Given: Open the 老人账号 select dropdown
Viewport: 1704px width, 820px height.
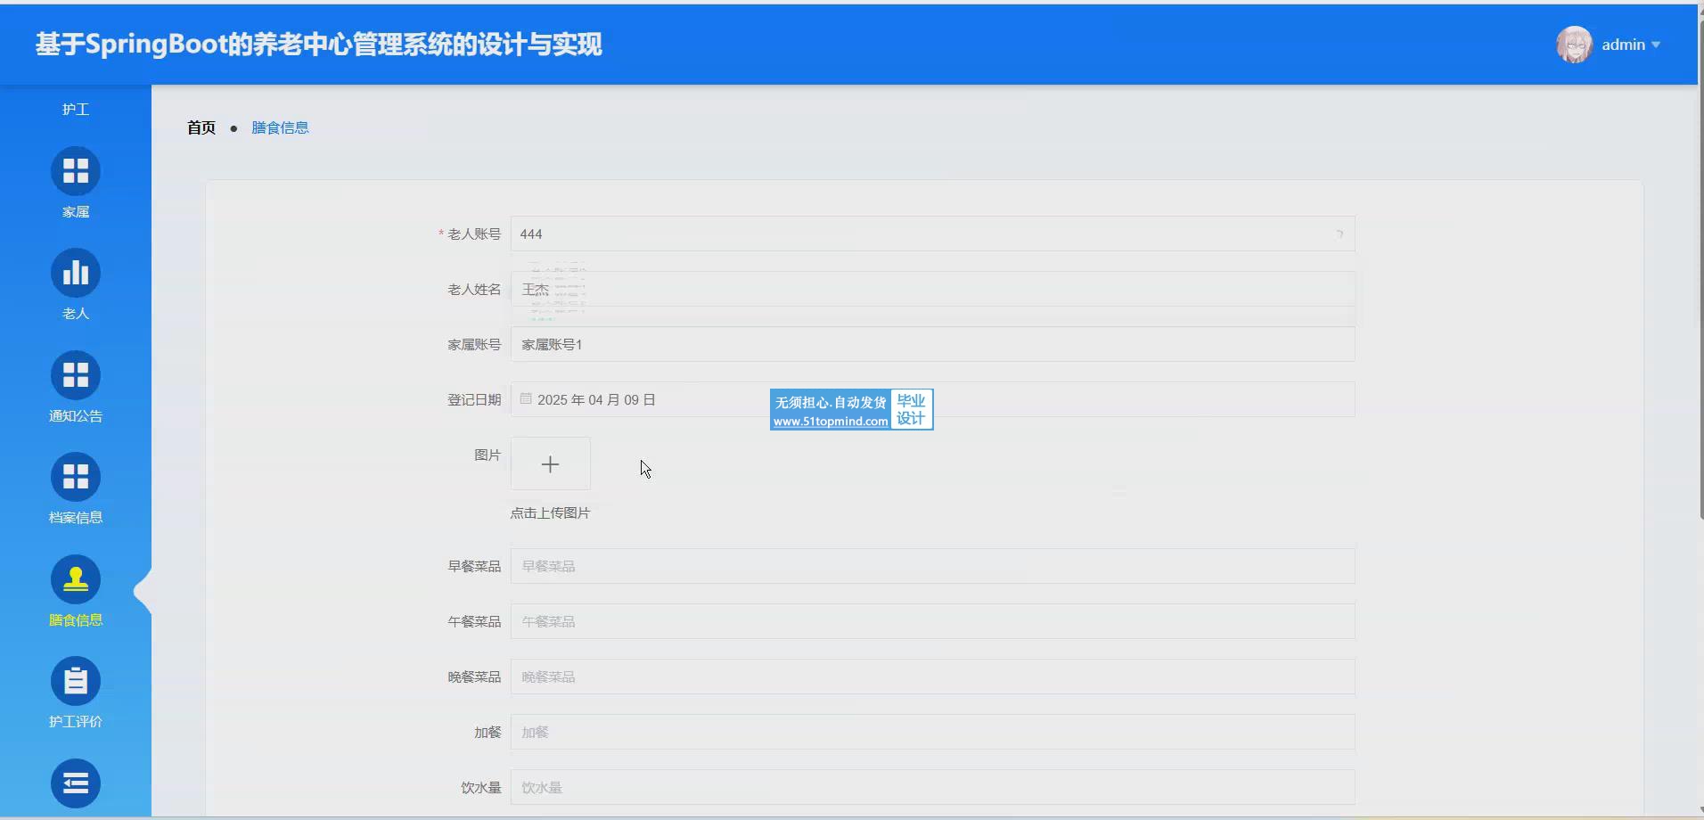Looking at the screenshot, I should [x=932, y=234].
